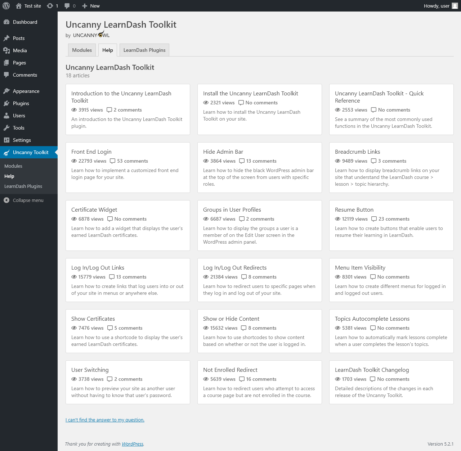This screenshot has height=451, width=461.
Task: Open the Front End Login article
Action: click(x=128, y=167)
